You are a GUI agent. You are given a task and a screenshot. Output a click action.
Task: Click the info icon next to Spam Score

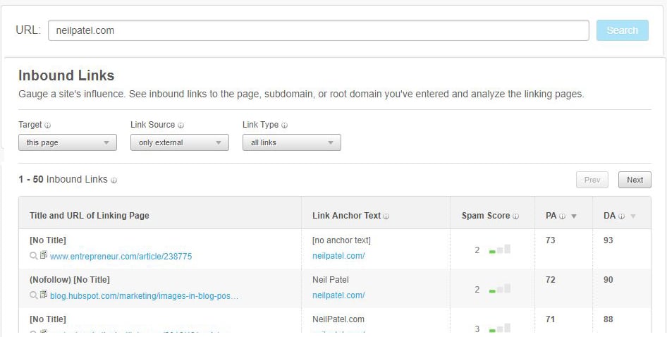point(515,216)
